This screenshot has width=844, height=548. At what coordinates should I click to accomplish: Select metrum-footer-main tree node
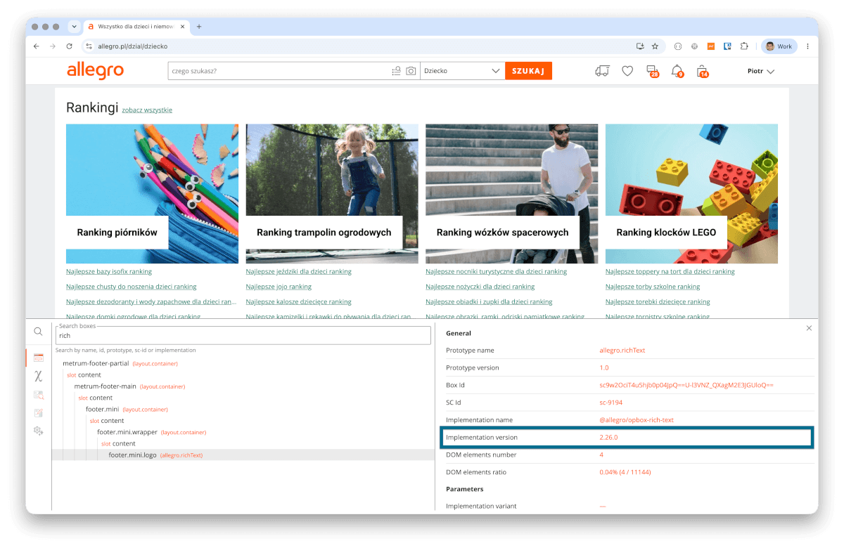[x=105, y=386]
